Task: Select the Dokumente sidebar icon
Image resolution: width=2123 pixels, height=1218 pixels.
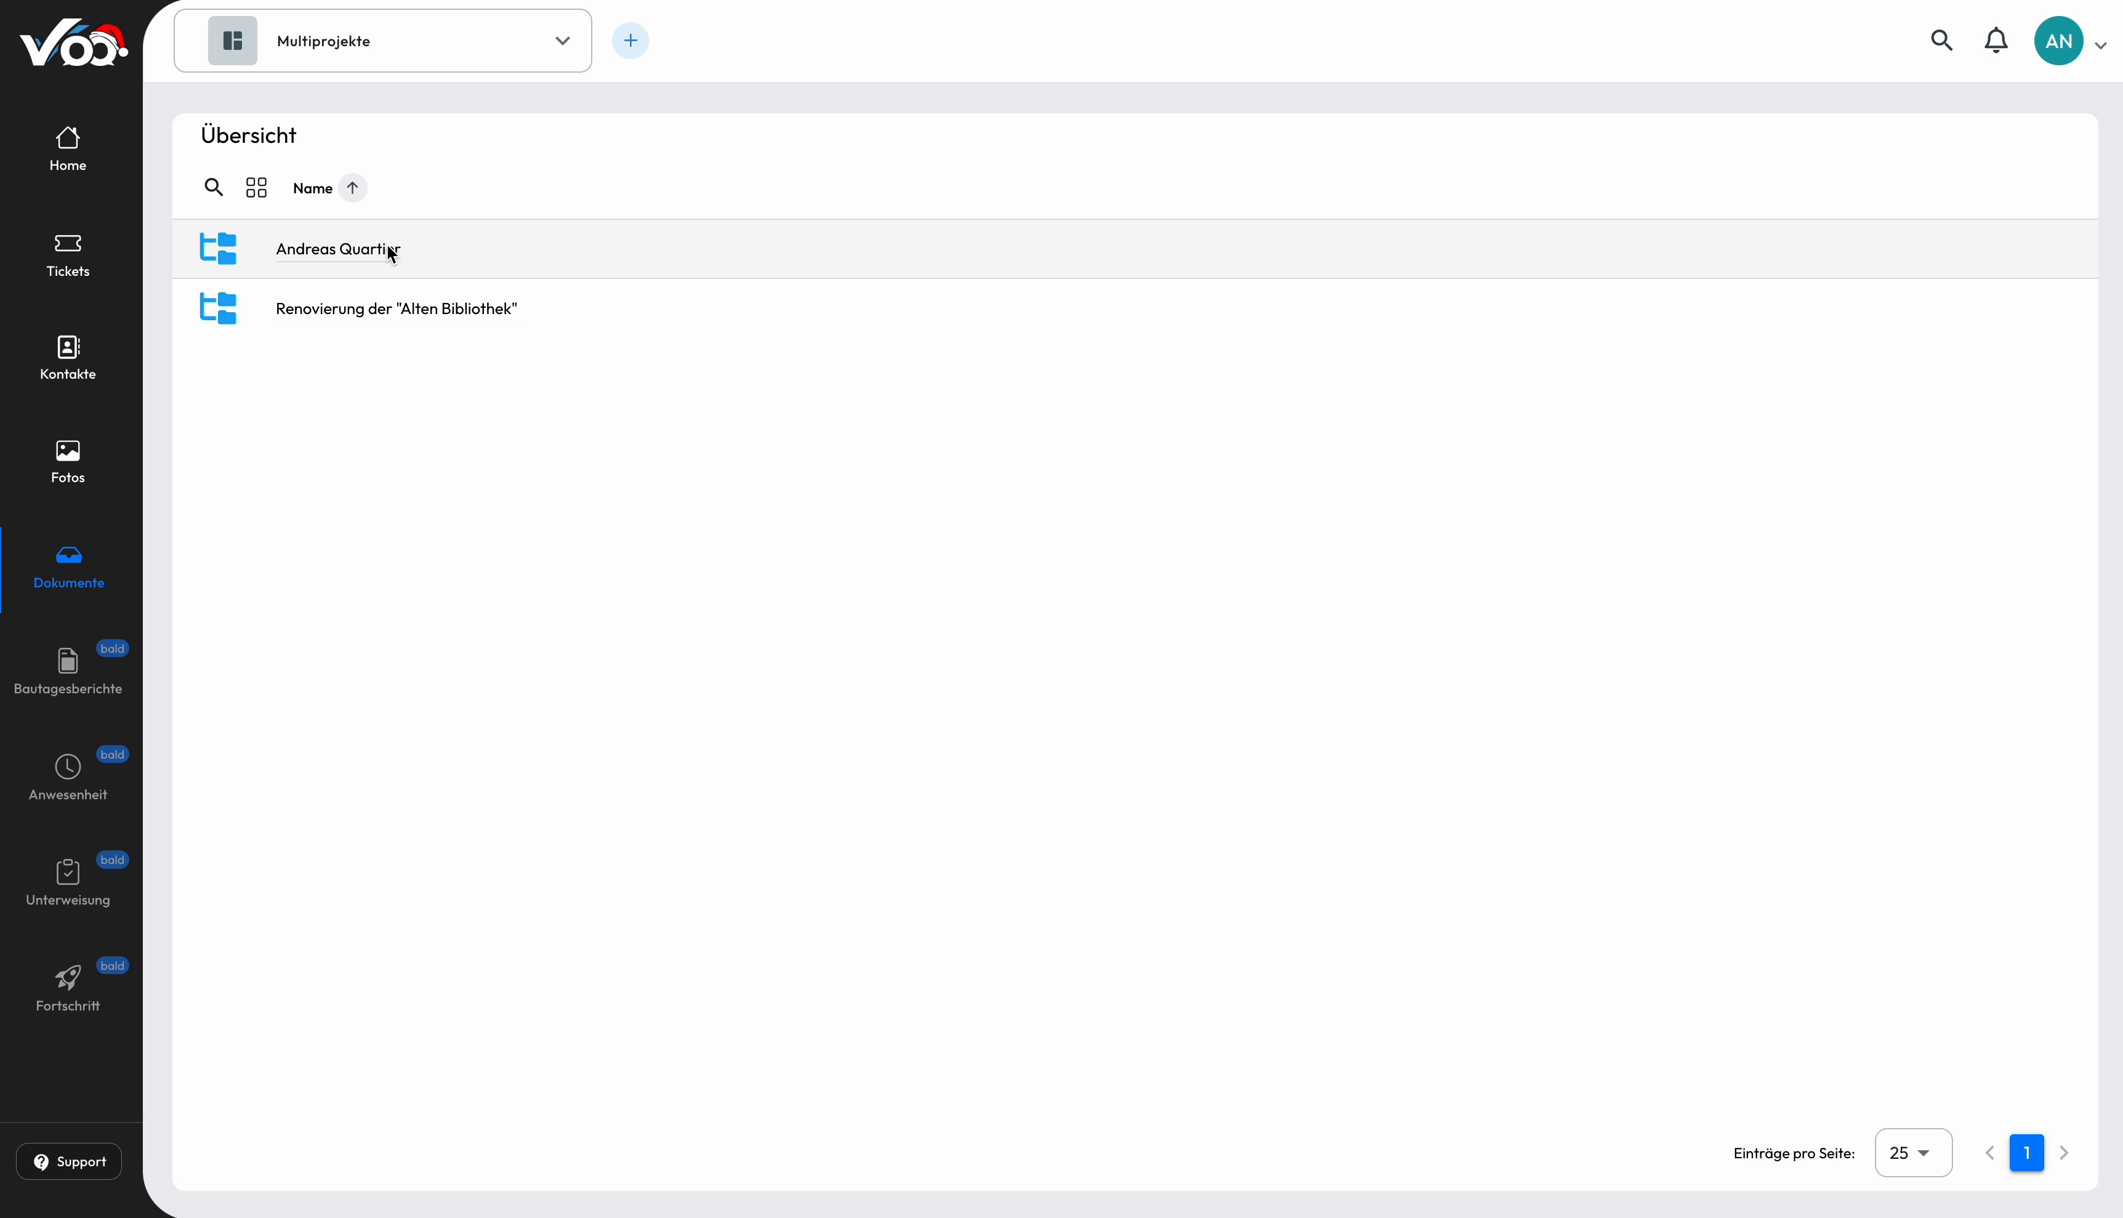Action: (68, 567)
